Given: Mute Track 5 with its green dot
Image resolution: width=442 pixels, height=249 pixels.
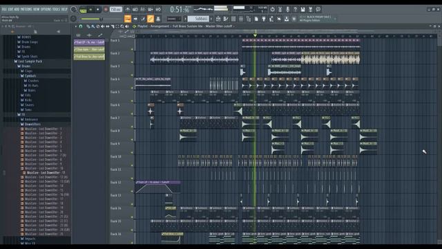Looking at the screenshot, I should [132, 101].
